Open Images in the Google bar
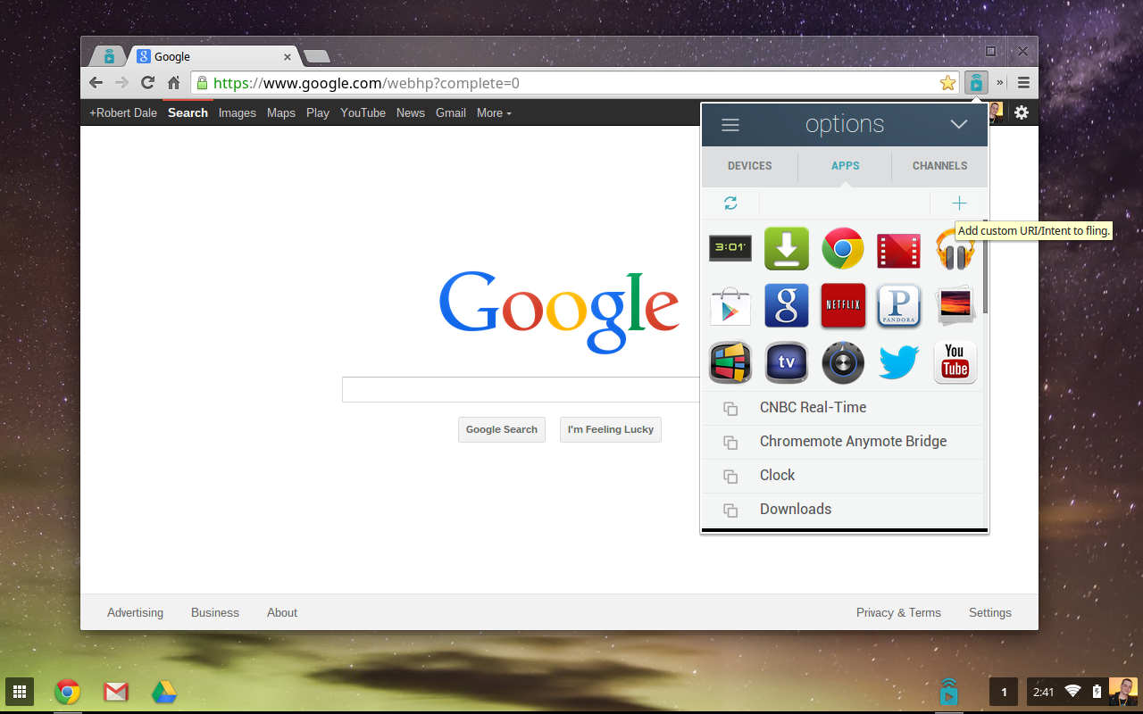 click(238, 112)
